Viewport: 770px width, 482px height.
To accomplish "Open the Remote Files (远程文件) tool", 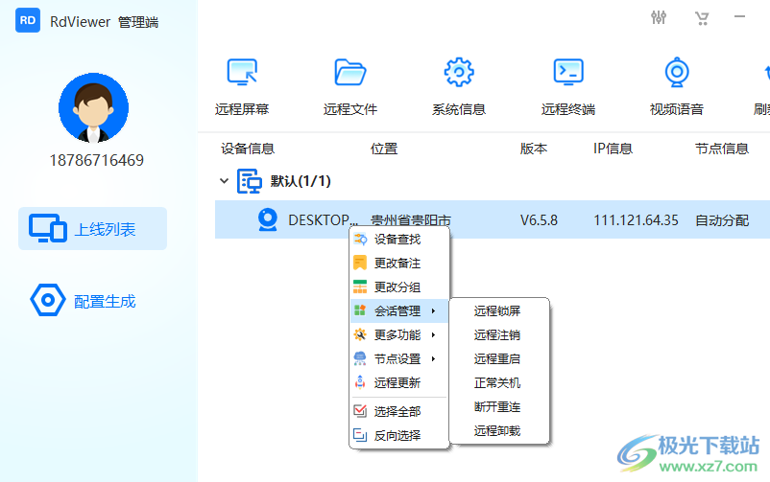I will pos(350,87).
